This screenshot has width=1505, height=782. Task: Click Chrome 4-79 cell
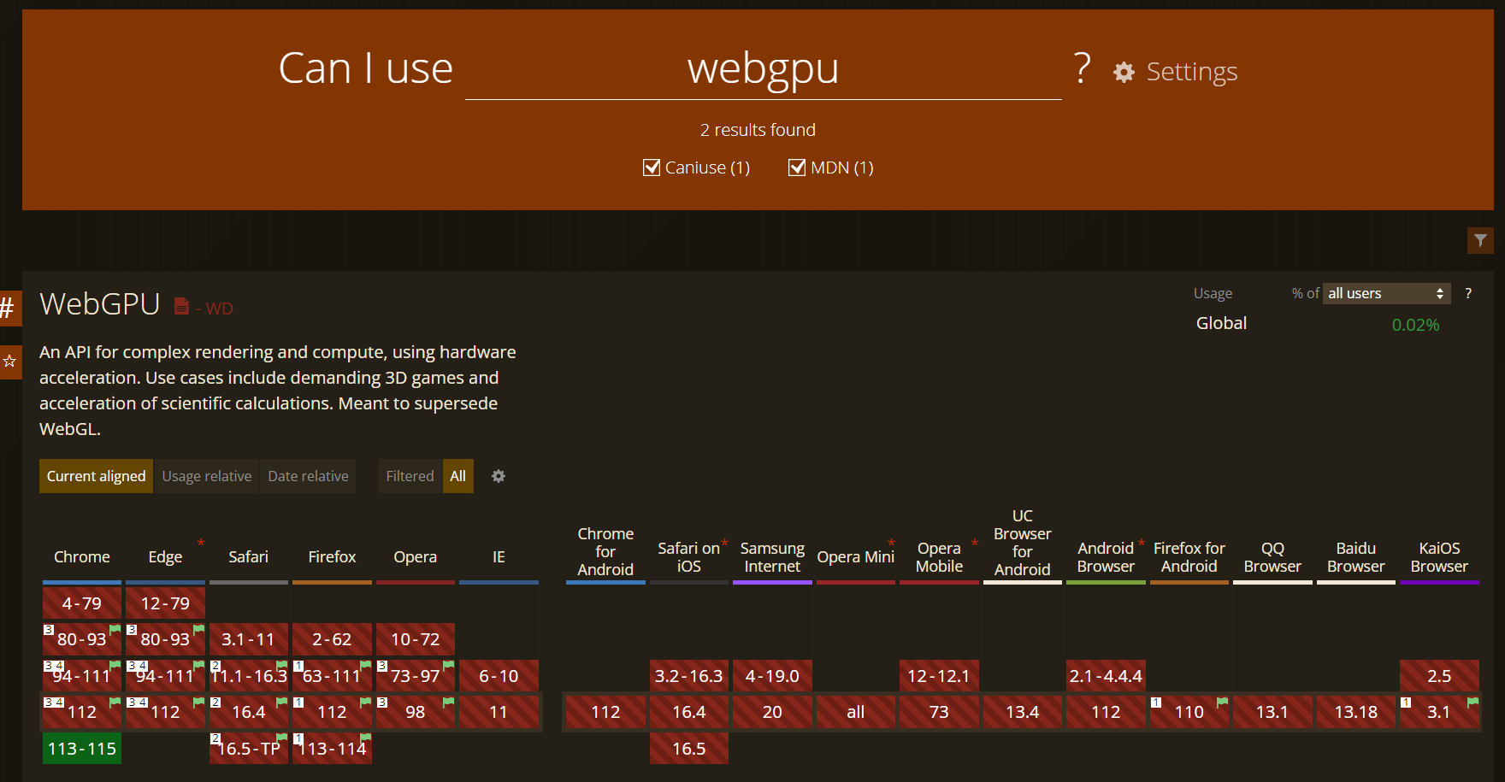click(x=82, y=603)
